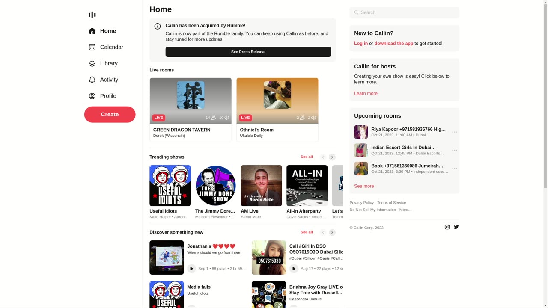Screen dimensions: 548x308
Task: Expand the More... footer menu
Action: (x=405, y=210)
